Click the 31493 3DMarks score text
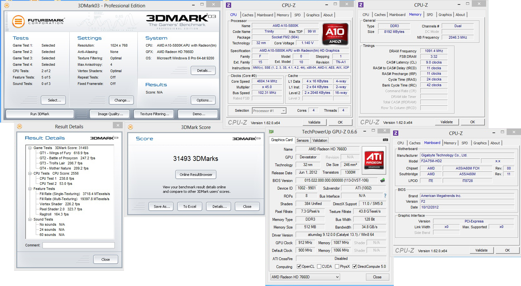 pyautogui.click(x=196, y=159)
